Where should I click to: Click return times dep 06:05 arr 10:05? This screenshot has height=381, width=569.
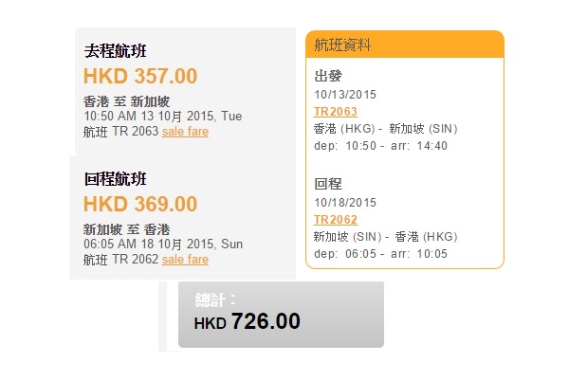coord(380,254)
